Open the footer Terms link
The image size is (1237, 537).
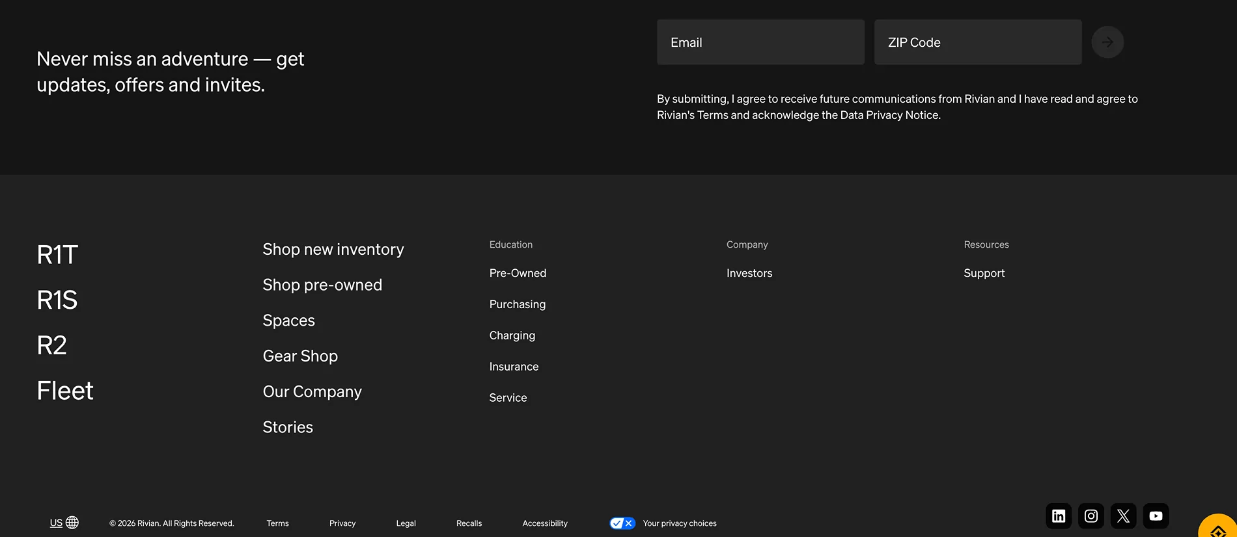(277, 523)
